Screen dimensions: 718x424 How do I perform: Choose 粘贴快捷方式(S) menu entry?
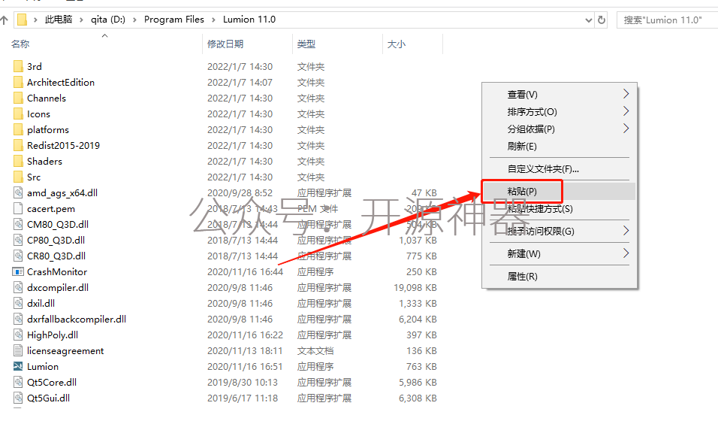click(x=559, y=208)
